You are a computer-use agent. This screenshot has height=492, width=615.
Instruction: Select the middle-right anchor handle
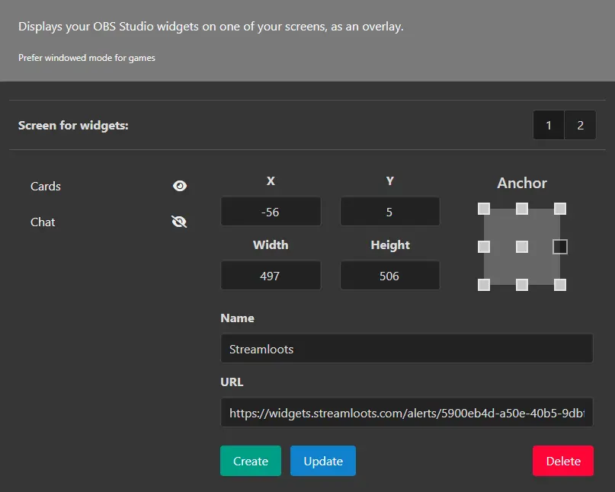561,246
